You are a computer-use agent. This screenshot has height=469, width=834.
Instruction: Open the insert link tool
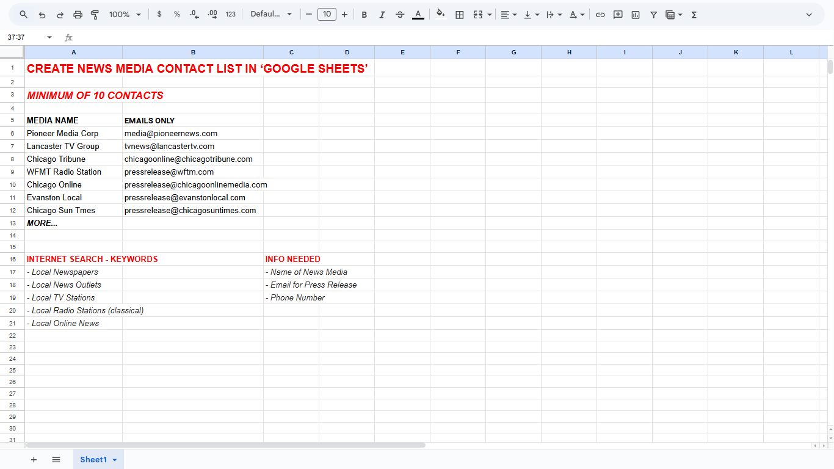[x=600, y=15]
